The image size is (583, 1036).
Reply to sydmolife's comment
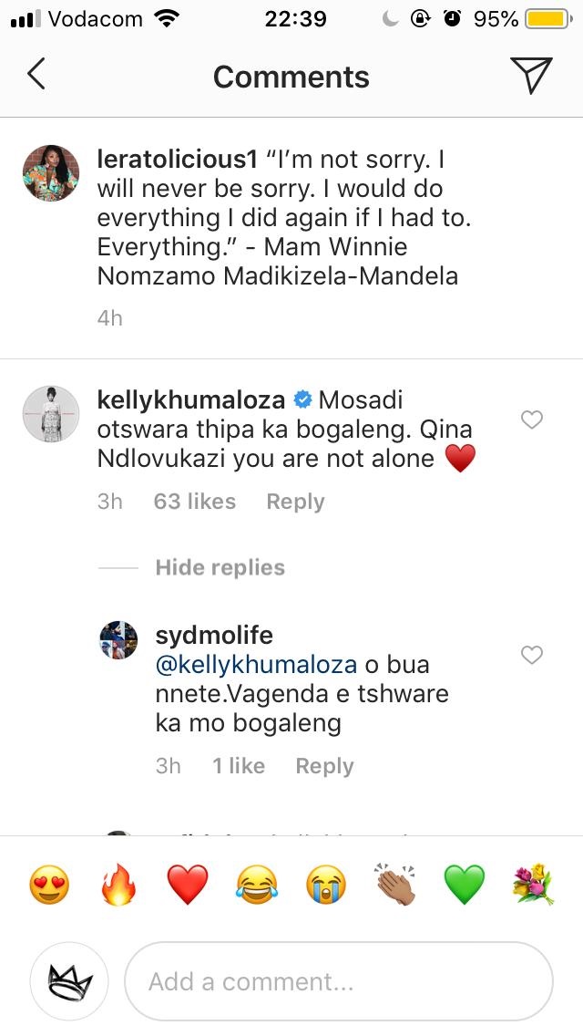point(324,766)
